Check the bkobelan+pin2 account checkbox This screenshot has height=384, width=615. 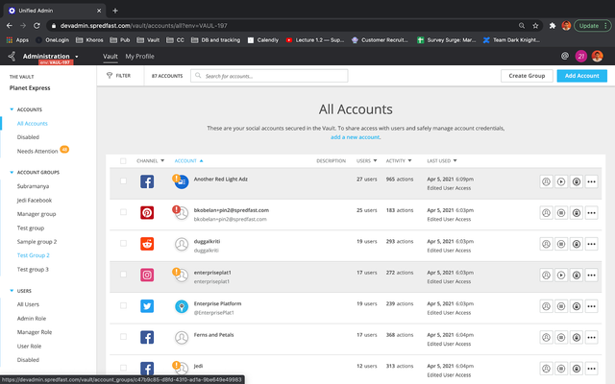(x=123, y=212)
